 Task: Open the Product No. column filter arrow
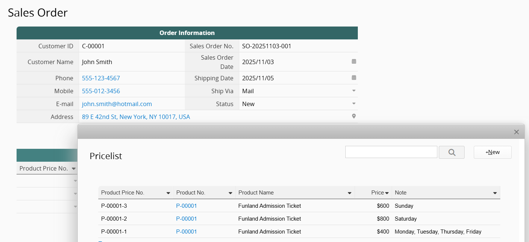230,193
